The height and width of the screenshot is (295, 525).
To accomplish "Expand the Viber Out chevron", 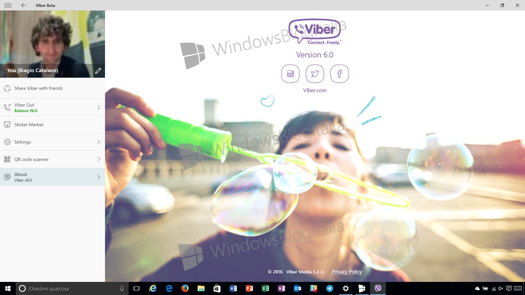I will coord(99,107).
